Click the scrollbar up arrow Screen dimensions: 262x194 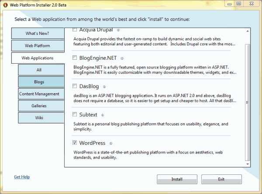[x=248, y=31]
